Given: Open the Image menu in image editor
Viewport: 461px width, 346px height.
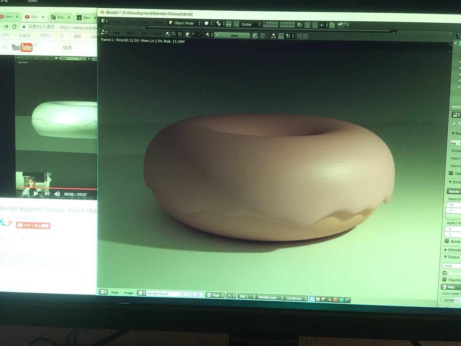Looking at the screenshot, I should (x=129, y=293).
